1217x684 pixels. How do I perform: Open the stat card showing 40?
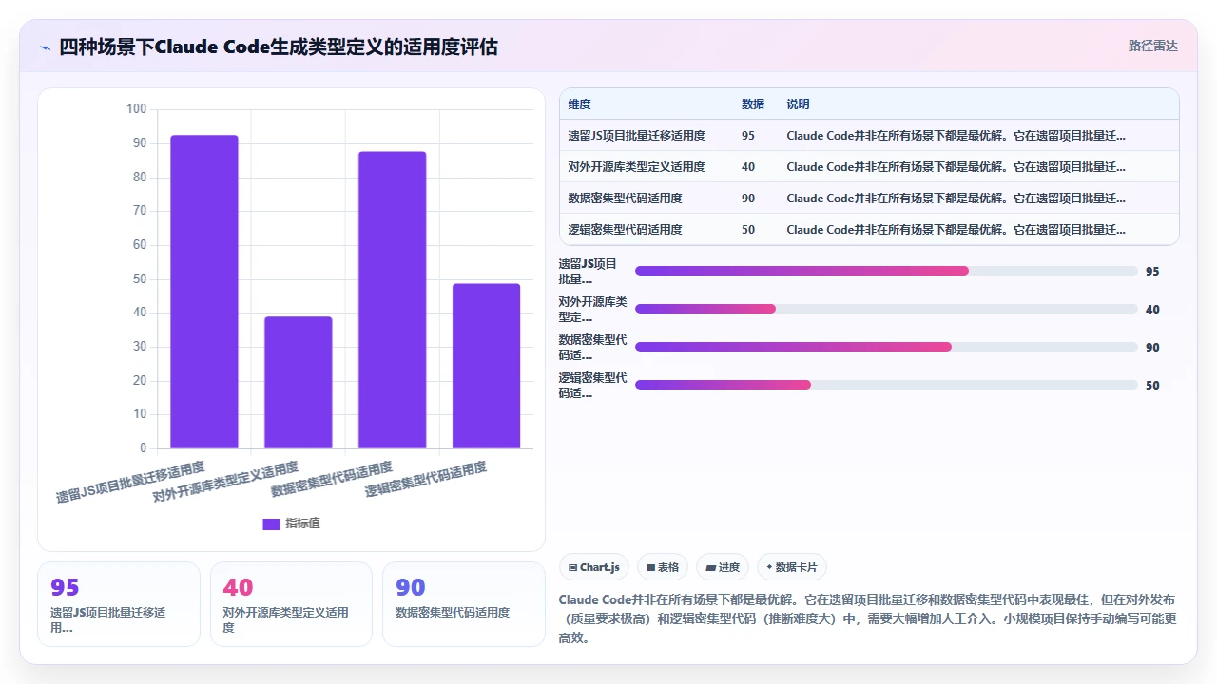point(291,604)
